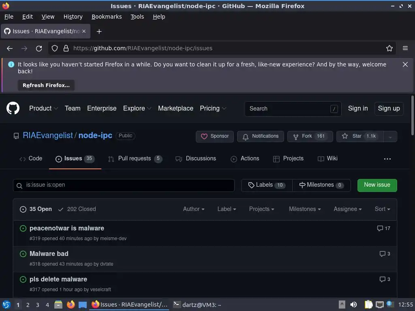Open the Milestones 0 button
This screenshot has width=415, height=311.
(x=321, y=185)
